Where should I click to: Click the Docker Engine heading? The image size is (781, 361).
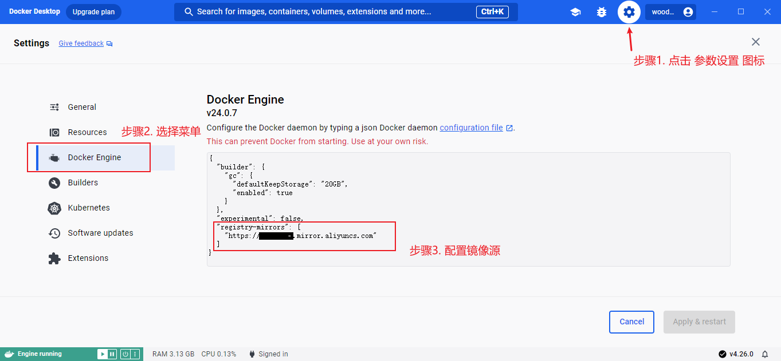tap(245, 100)
